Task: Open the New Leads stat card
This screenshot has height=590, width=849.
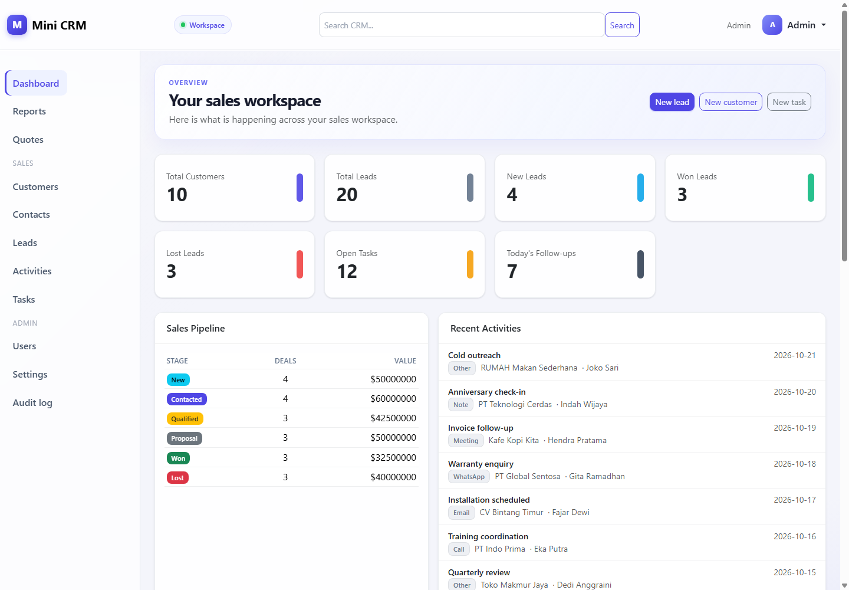Action: click(x=575, y=188)
